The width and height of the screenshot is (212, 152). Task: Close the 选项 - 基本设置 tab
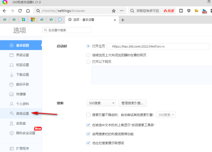[115, 20]
